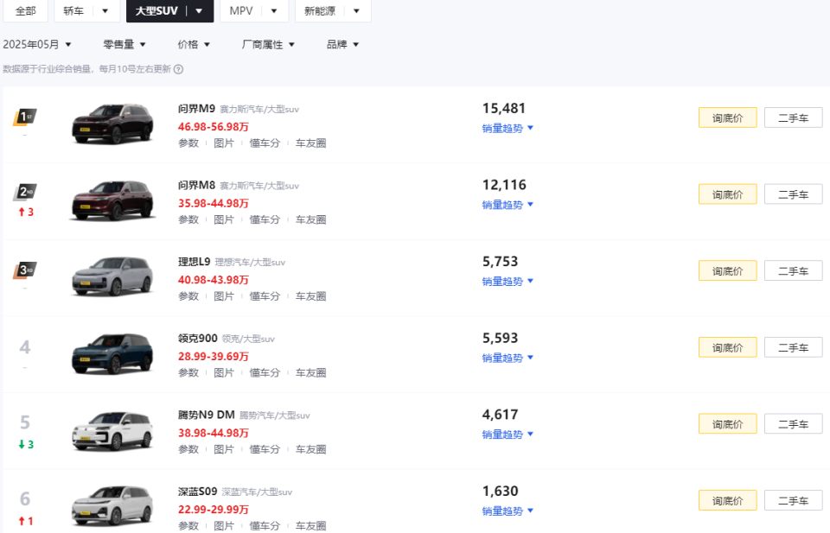Open the 价格 filter dropdown
830x533 pixels.
194,44
